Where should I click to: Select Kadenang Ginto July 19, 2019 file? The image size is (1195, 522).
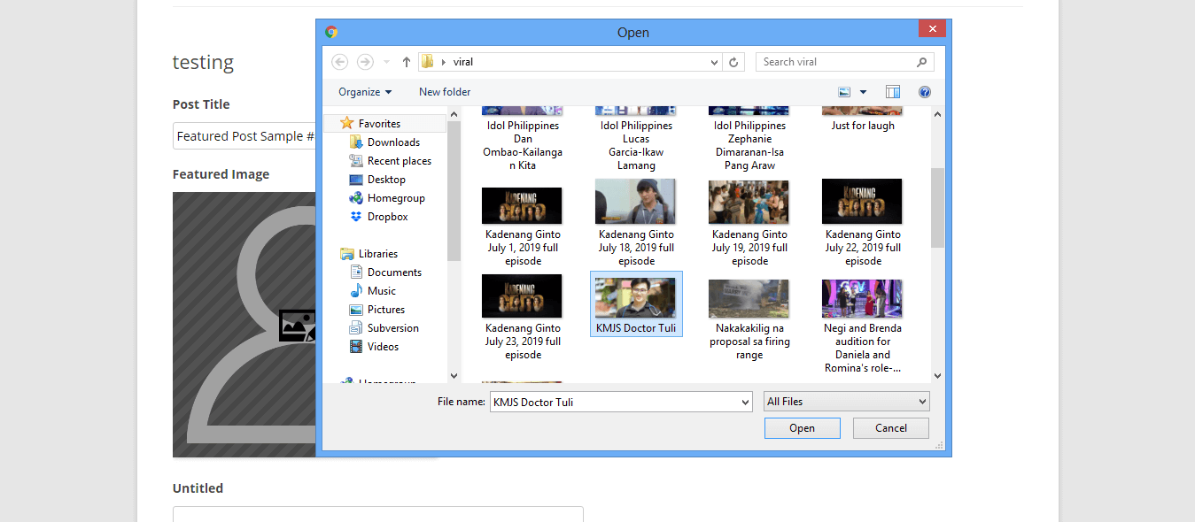749,223
